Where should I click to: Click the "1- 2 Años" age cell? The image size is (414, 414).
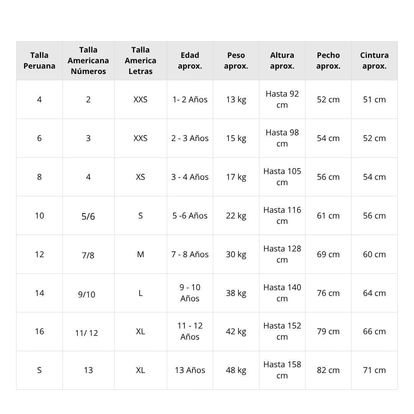(x=190, y=100)
